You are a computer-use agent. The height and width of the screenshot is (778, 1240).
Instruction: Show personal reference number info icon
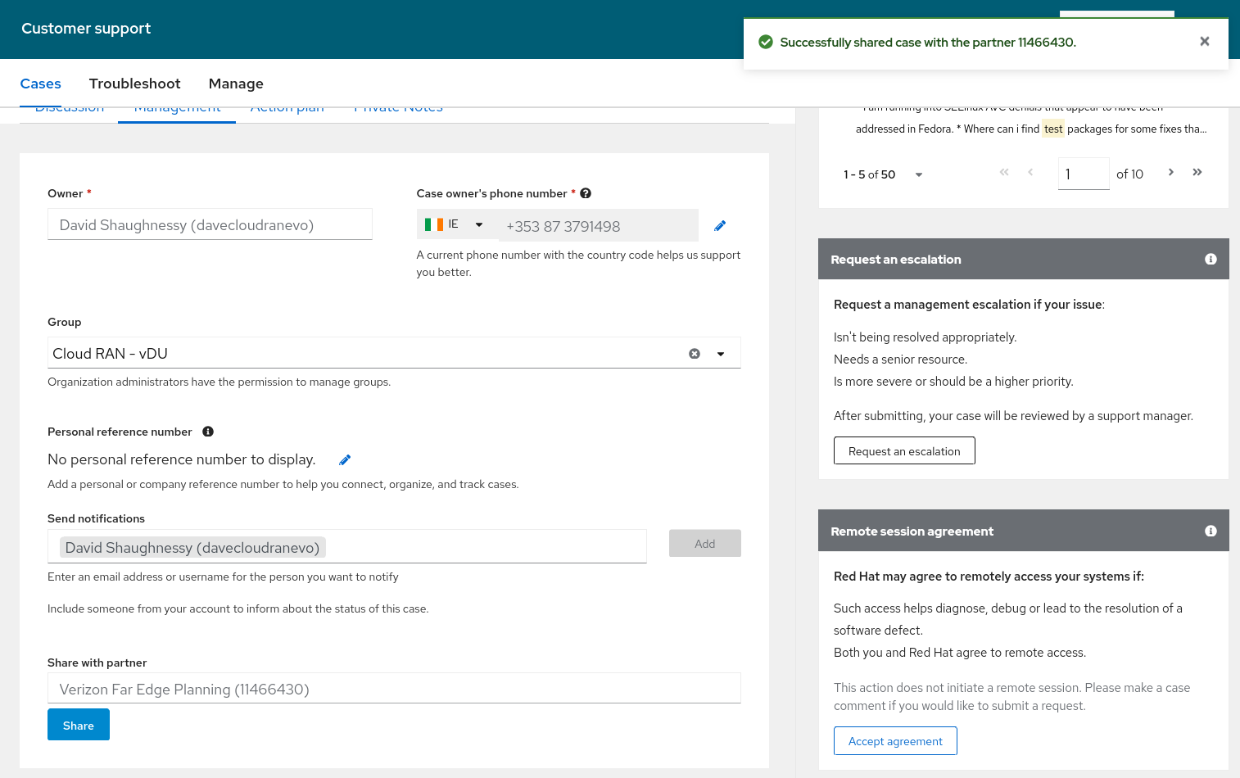pos(208,432)
